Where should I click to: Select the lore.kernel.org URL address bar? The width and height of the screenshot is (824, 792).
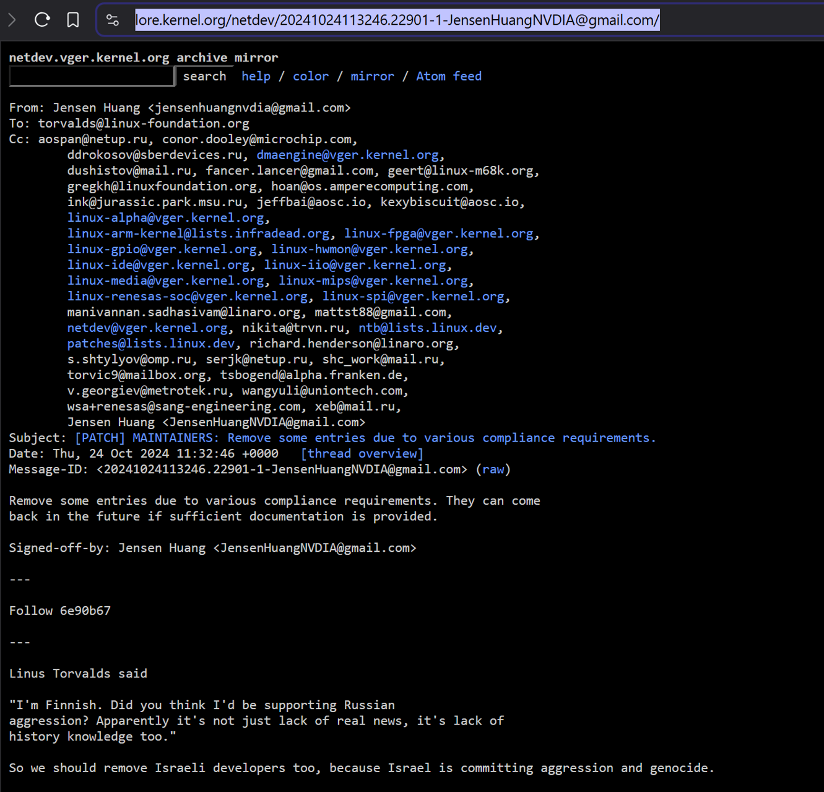click(x=397, y=20)
